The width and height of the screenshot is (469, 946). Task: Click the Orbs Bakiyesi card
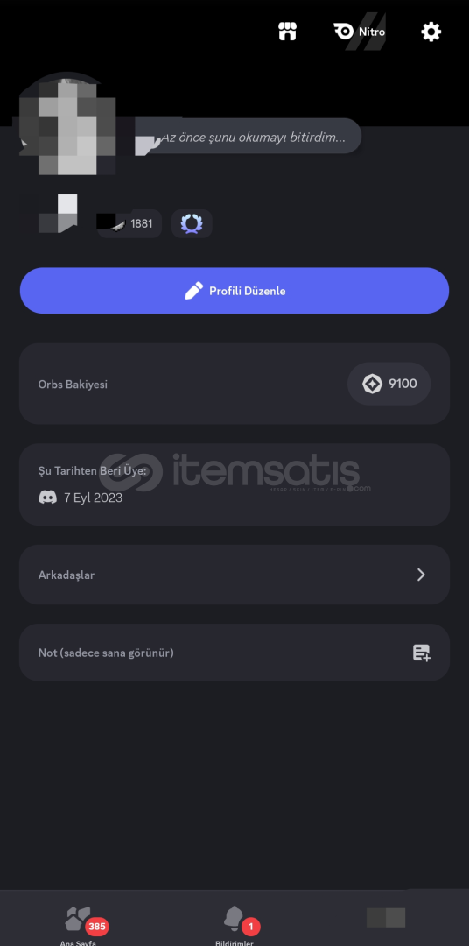coord(234,384)
